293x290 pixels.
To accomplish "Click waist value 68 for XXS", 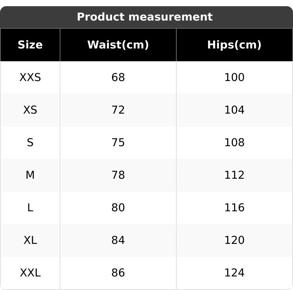I will 118,78.
